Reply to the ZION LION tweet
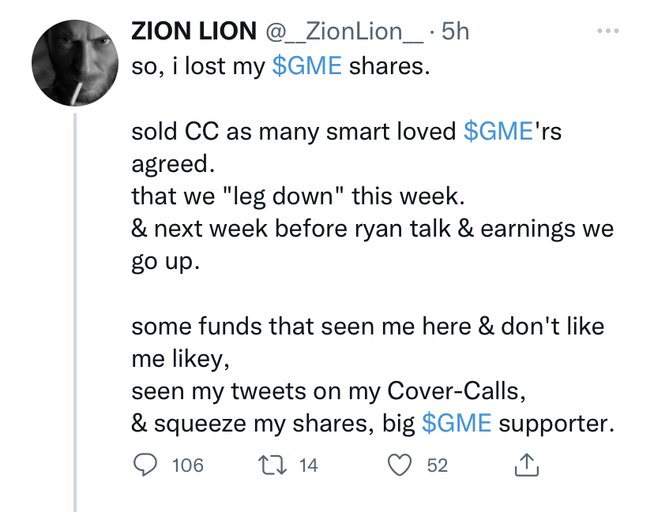Viewport: 654px width, 512px height. pyautogui.click(x=145, y=465)
